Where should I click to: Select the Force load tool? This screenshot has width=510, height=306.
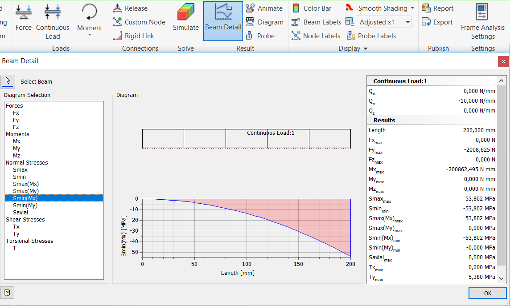click(24, 18)
